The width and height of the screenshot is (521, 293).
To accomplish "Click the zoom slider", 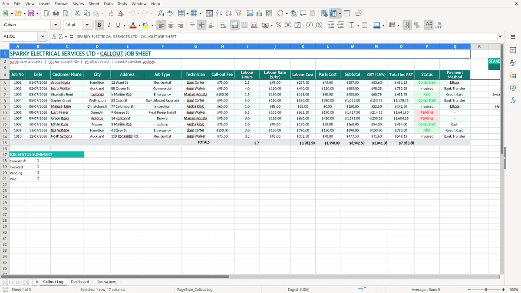I will (486, 290).
